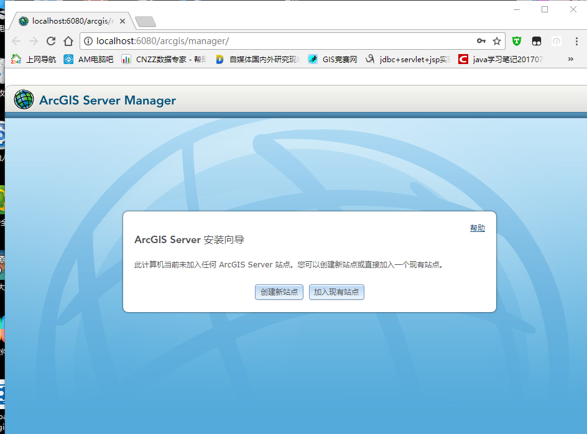Maximize the browser window
This screenshot has width=587, height=434.
545,9
